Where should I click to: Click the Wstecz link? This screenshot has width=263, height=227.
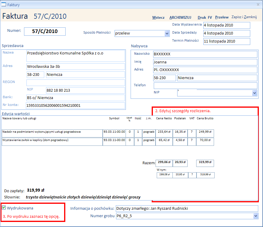point(158,18)
